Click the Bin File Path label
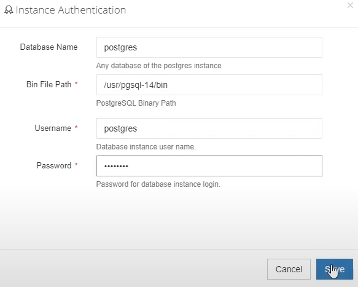The height and width of the screenshot is (287, 358). click(49, 84)
